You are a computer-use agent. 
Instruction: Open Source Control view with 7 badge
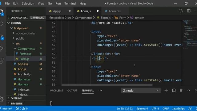(2, 37)
